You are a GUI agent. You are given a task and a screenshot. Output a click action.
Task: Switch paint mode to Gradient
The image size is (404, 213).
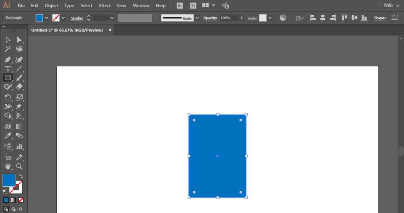13,200
